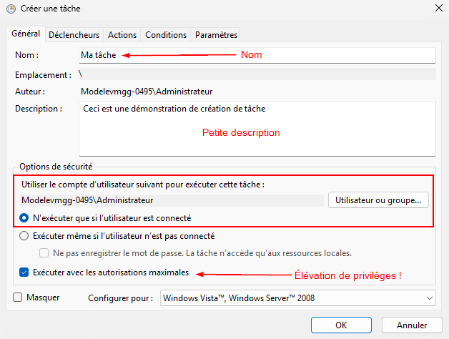Click the Utilisateur ou groupe... button
The width and height of the screenshot is (449, 339).
pyautogui.click(x=378, y=200)
